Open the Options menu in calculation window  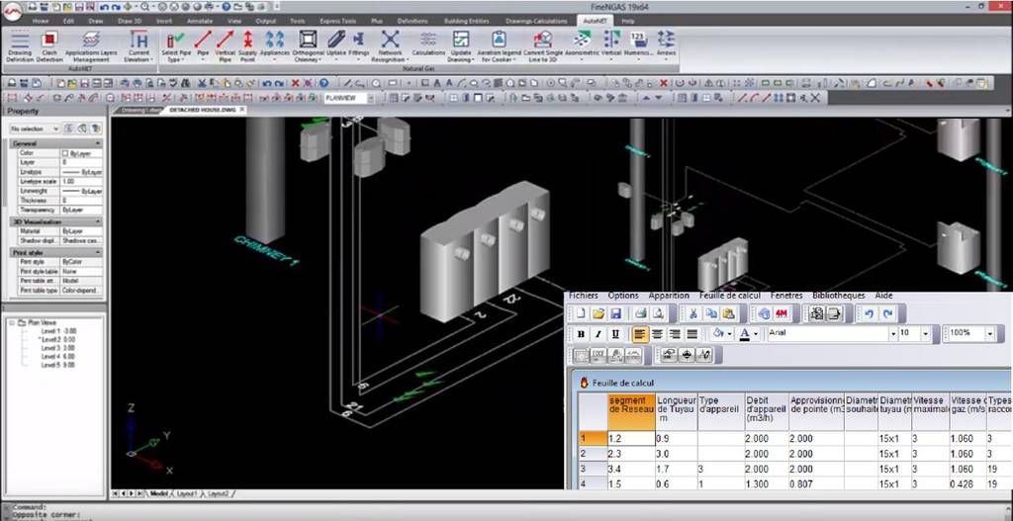tap(623, 296)
